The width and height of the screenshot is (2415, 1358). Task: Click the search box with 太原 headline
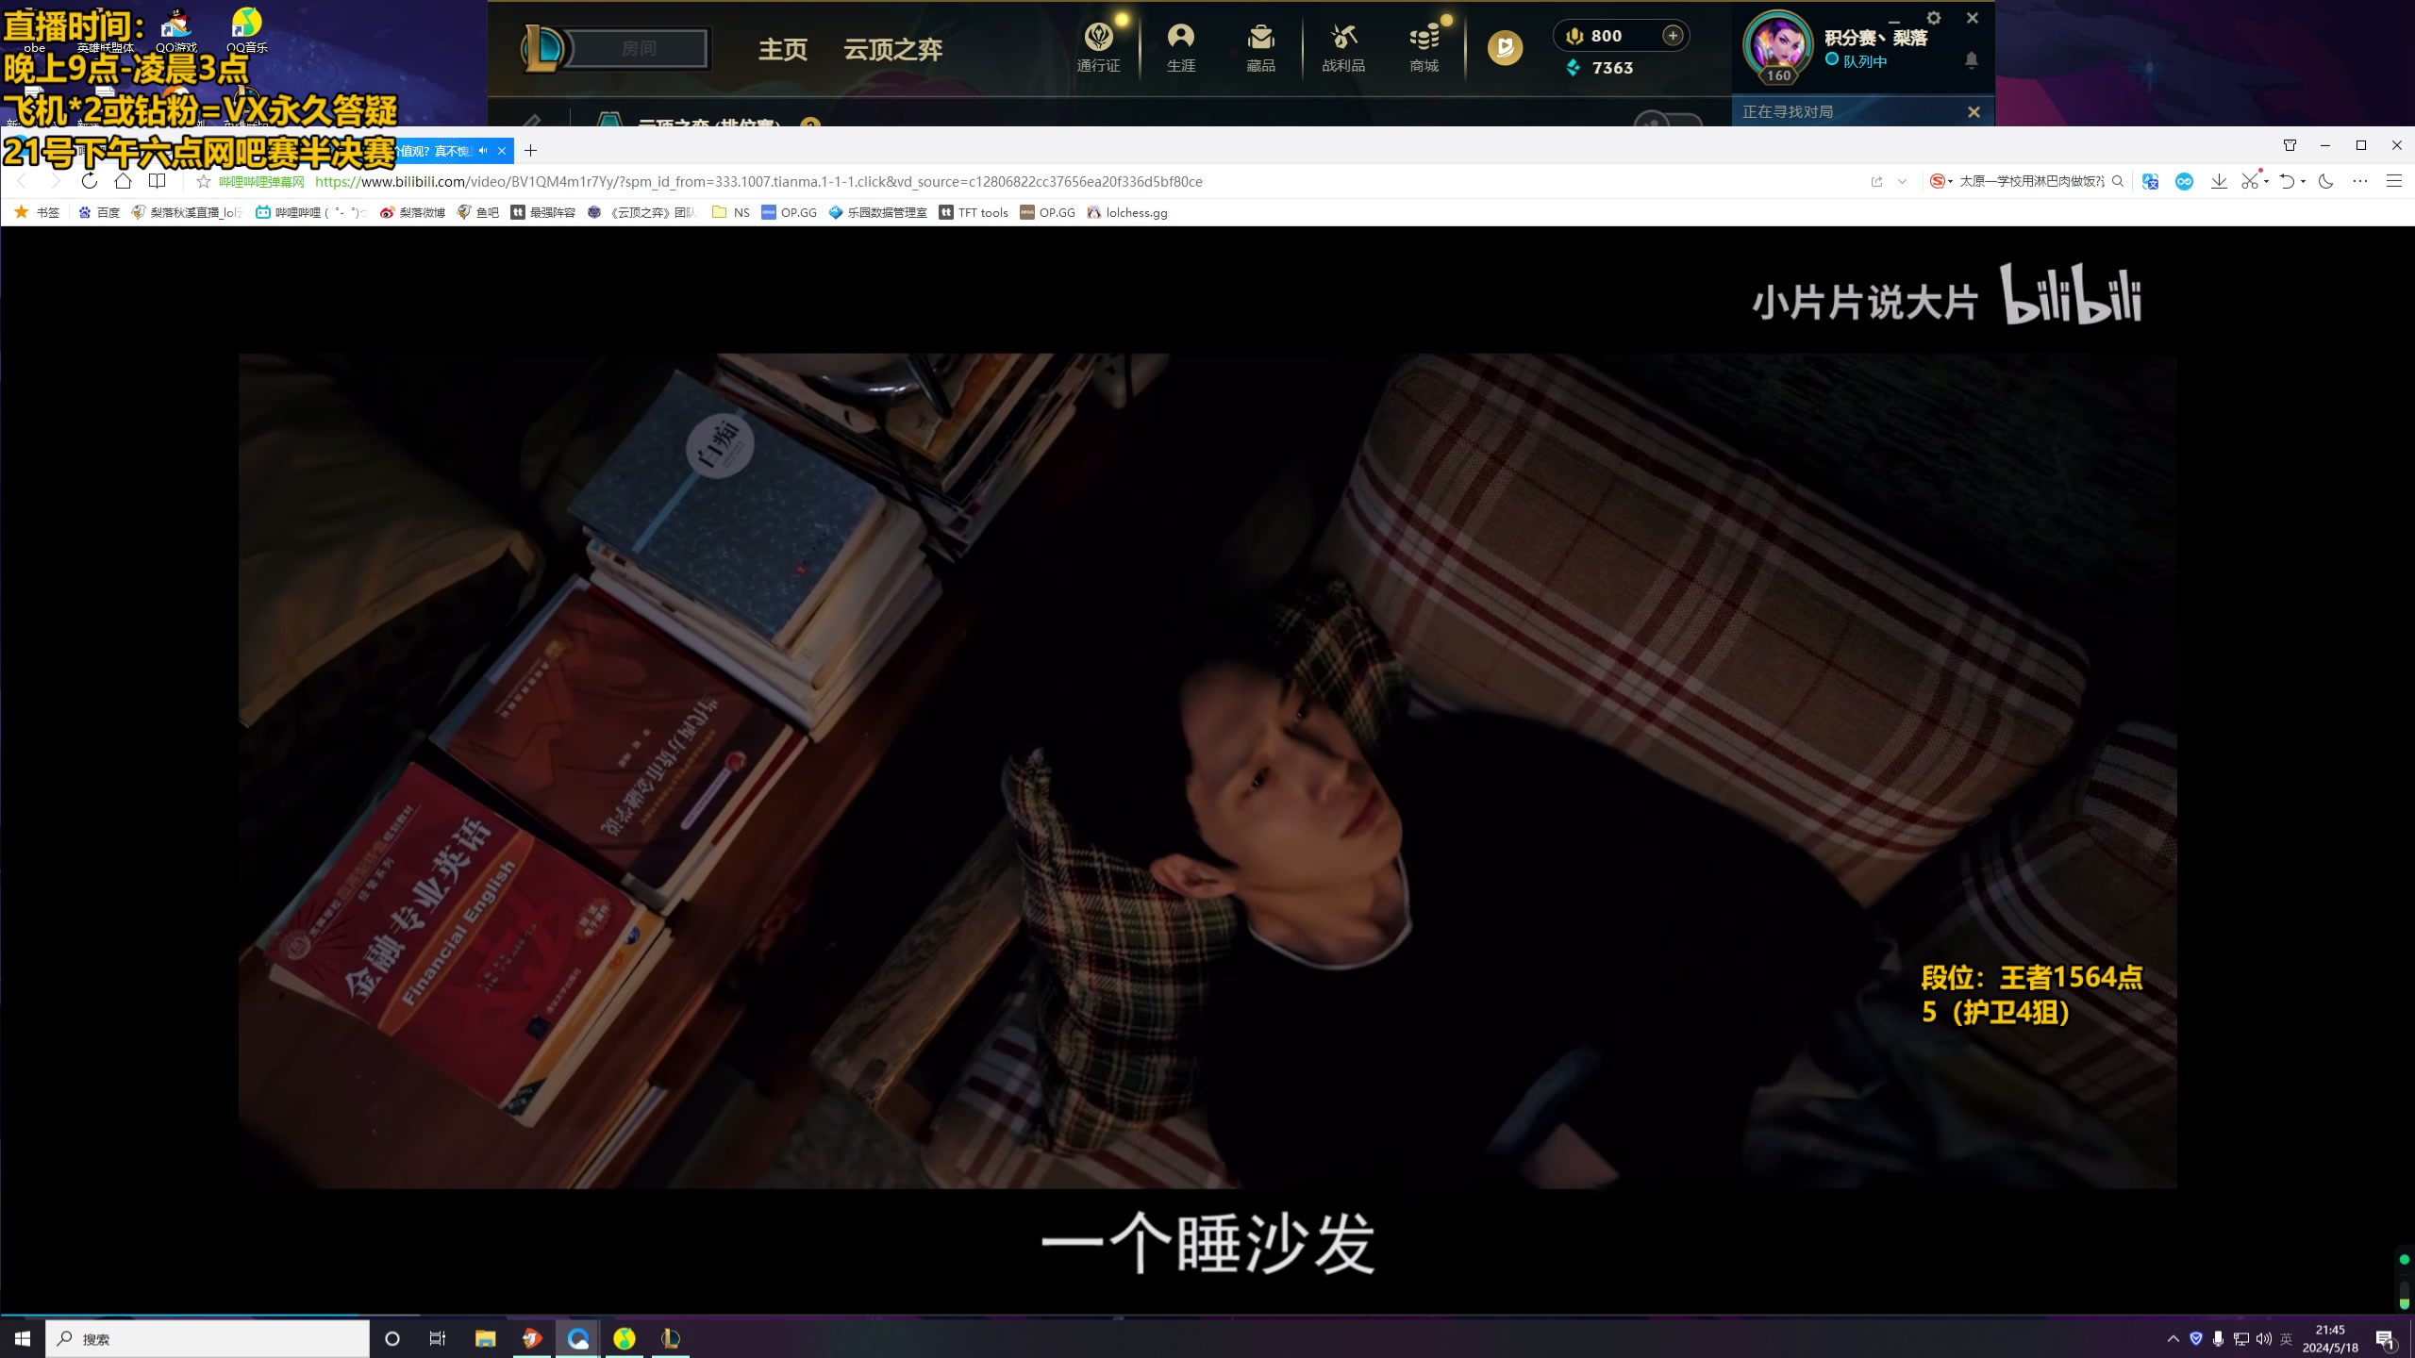click(x=2032, y=181)
